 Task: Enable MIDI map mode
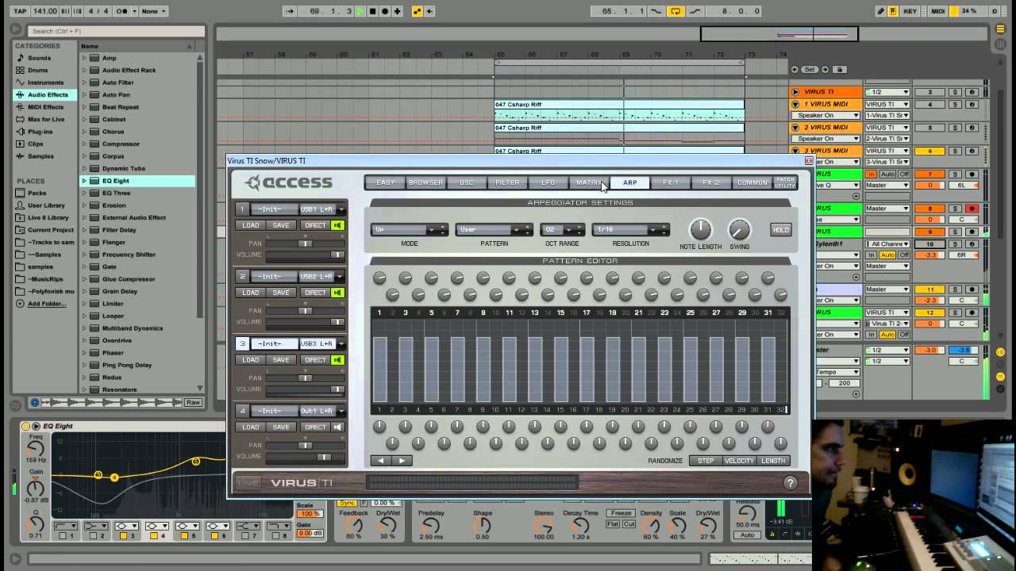click(938, 11)
